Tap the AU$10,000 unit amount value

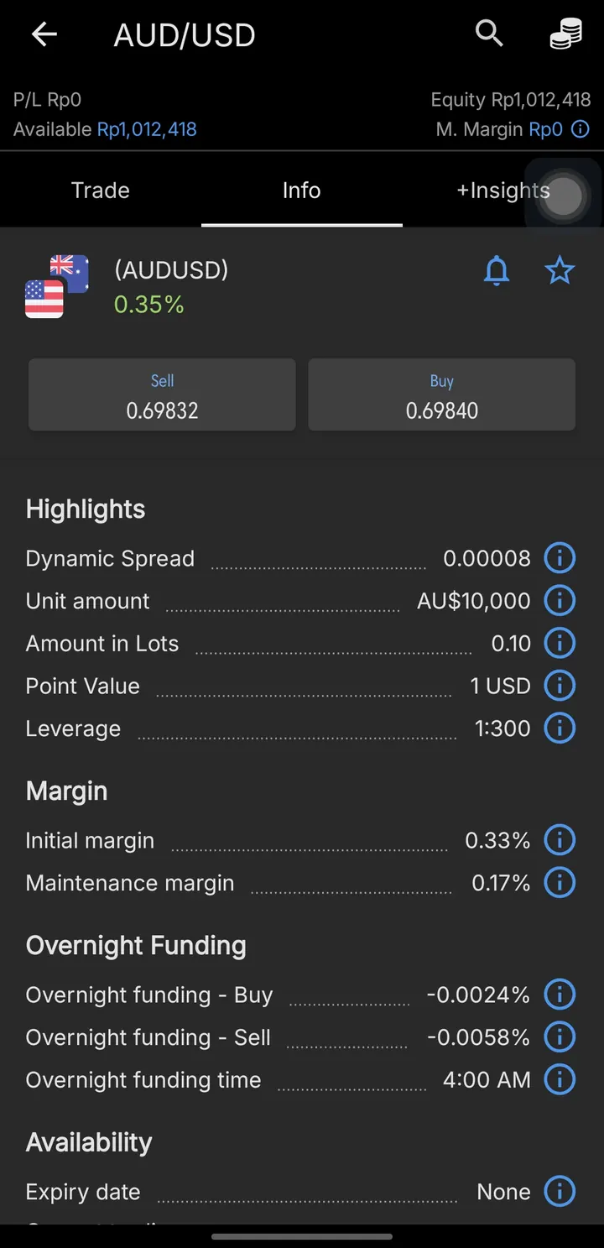point(474,601)
